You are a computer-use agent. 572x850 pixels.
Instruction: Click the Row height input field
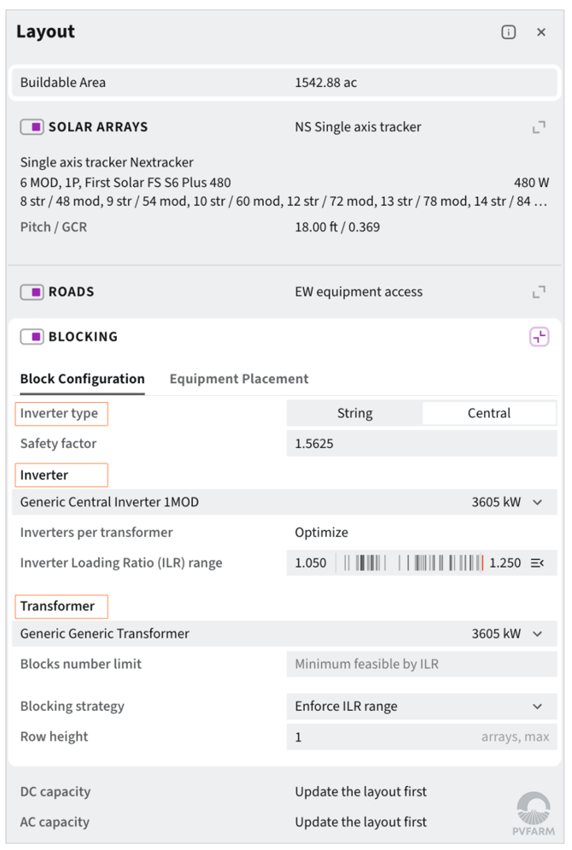coord(422,736)
